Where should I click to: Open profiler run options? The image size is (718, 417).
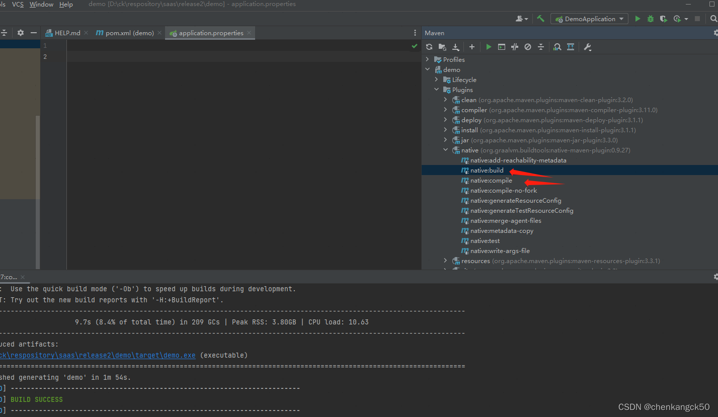680,19
